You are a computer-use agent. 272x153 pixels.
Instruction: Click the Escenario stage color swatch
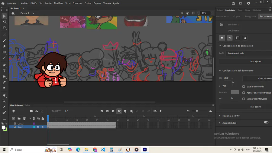pos(235,92)
